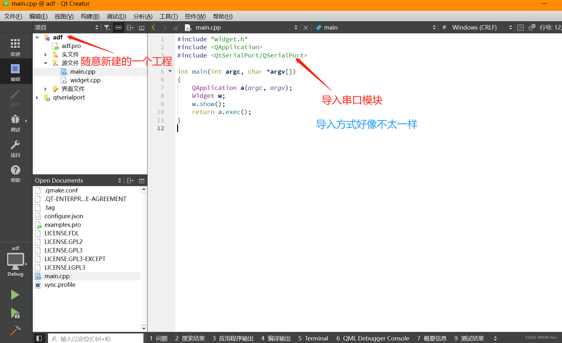Image resolution: width=562 pixels, height=343 pixels.
Task: Select main.cpp under 源文件
Action: [x=83, y=72]
